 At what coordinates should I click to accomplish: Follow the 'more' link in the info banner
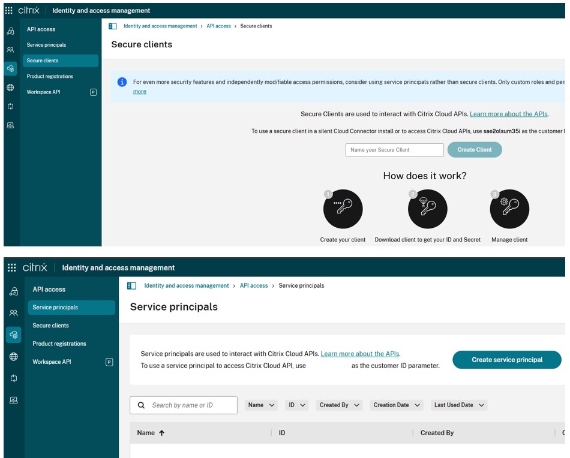139,92
